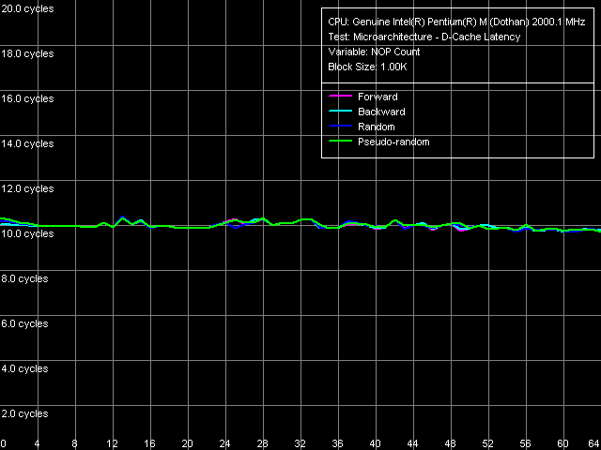Click the magenta Forward legend line
The height and width of the screenshot is (450, 601).
point(338,97)
